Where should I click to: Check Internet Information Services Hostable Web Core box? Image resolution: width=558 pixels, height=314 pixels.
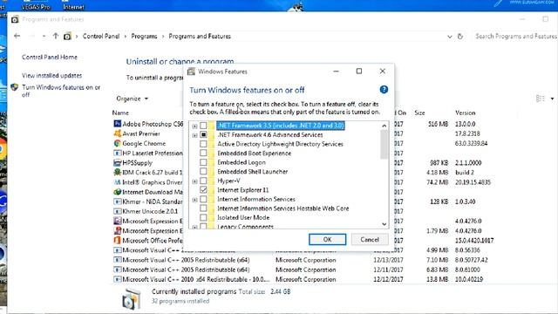tap(203, 208)
